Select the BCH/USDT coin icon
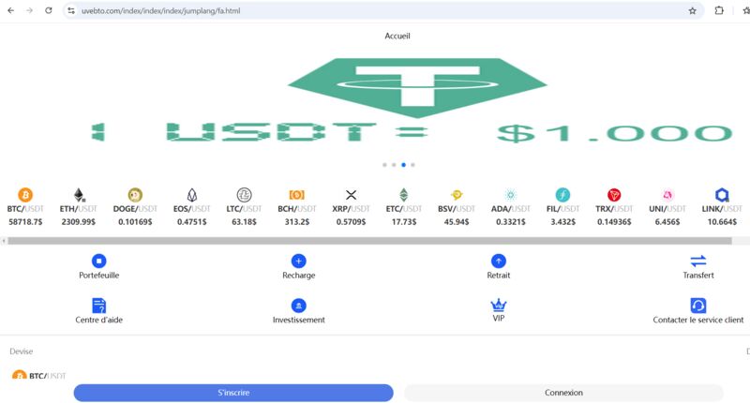Viewport: 750px width, 403px height. point(296,195)
